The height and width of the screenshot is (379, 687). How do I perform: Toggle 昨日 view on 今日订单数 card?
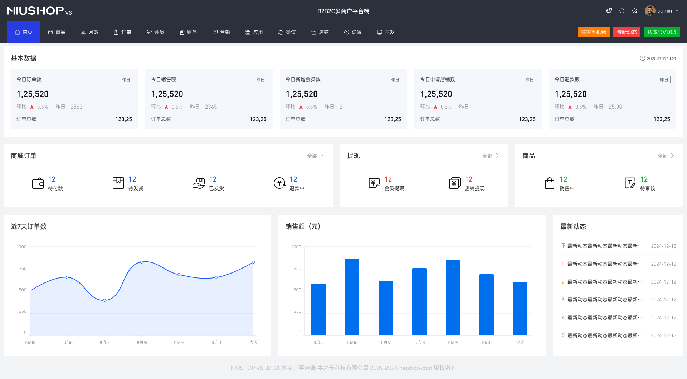pos(126,79)
